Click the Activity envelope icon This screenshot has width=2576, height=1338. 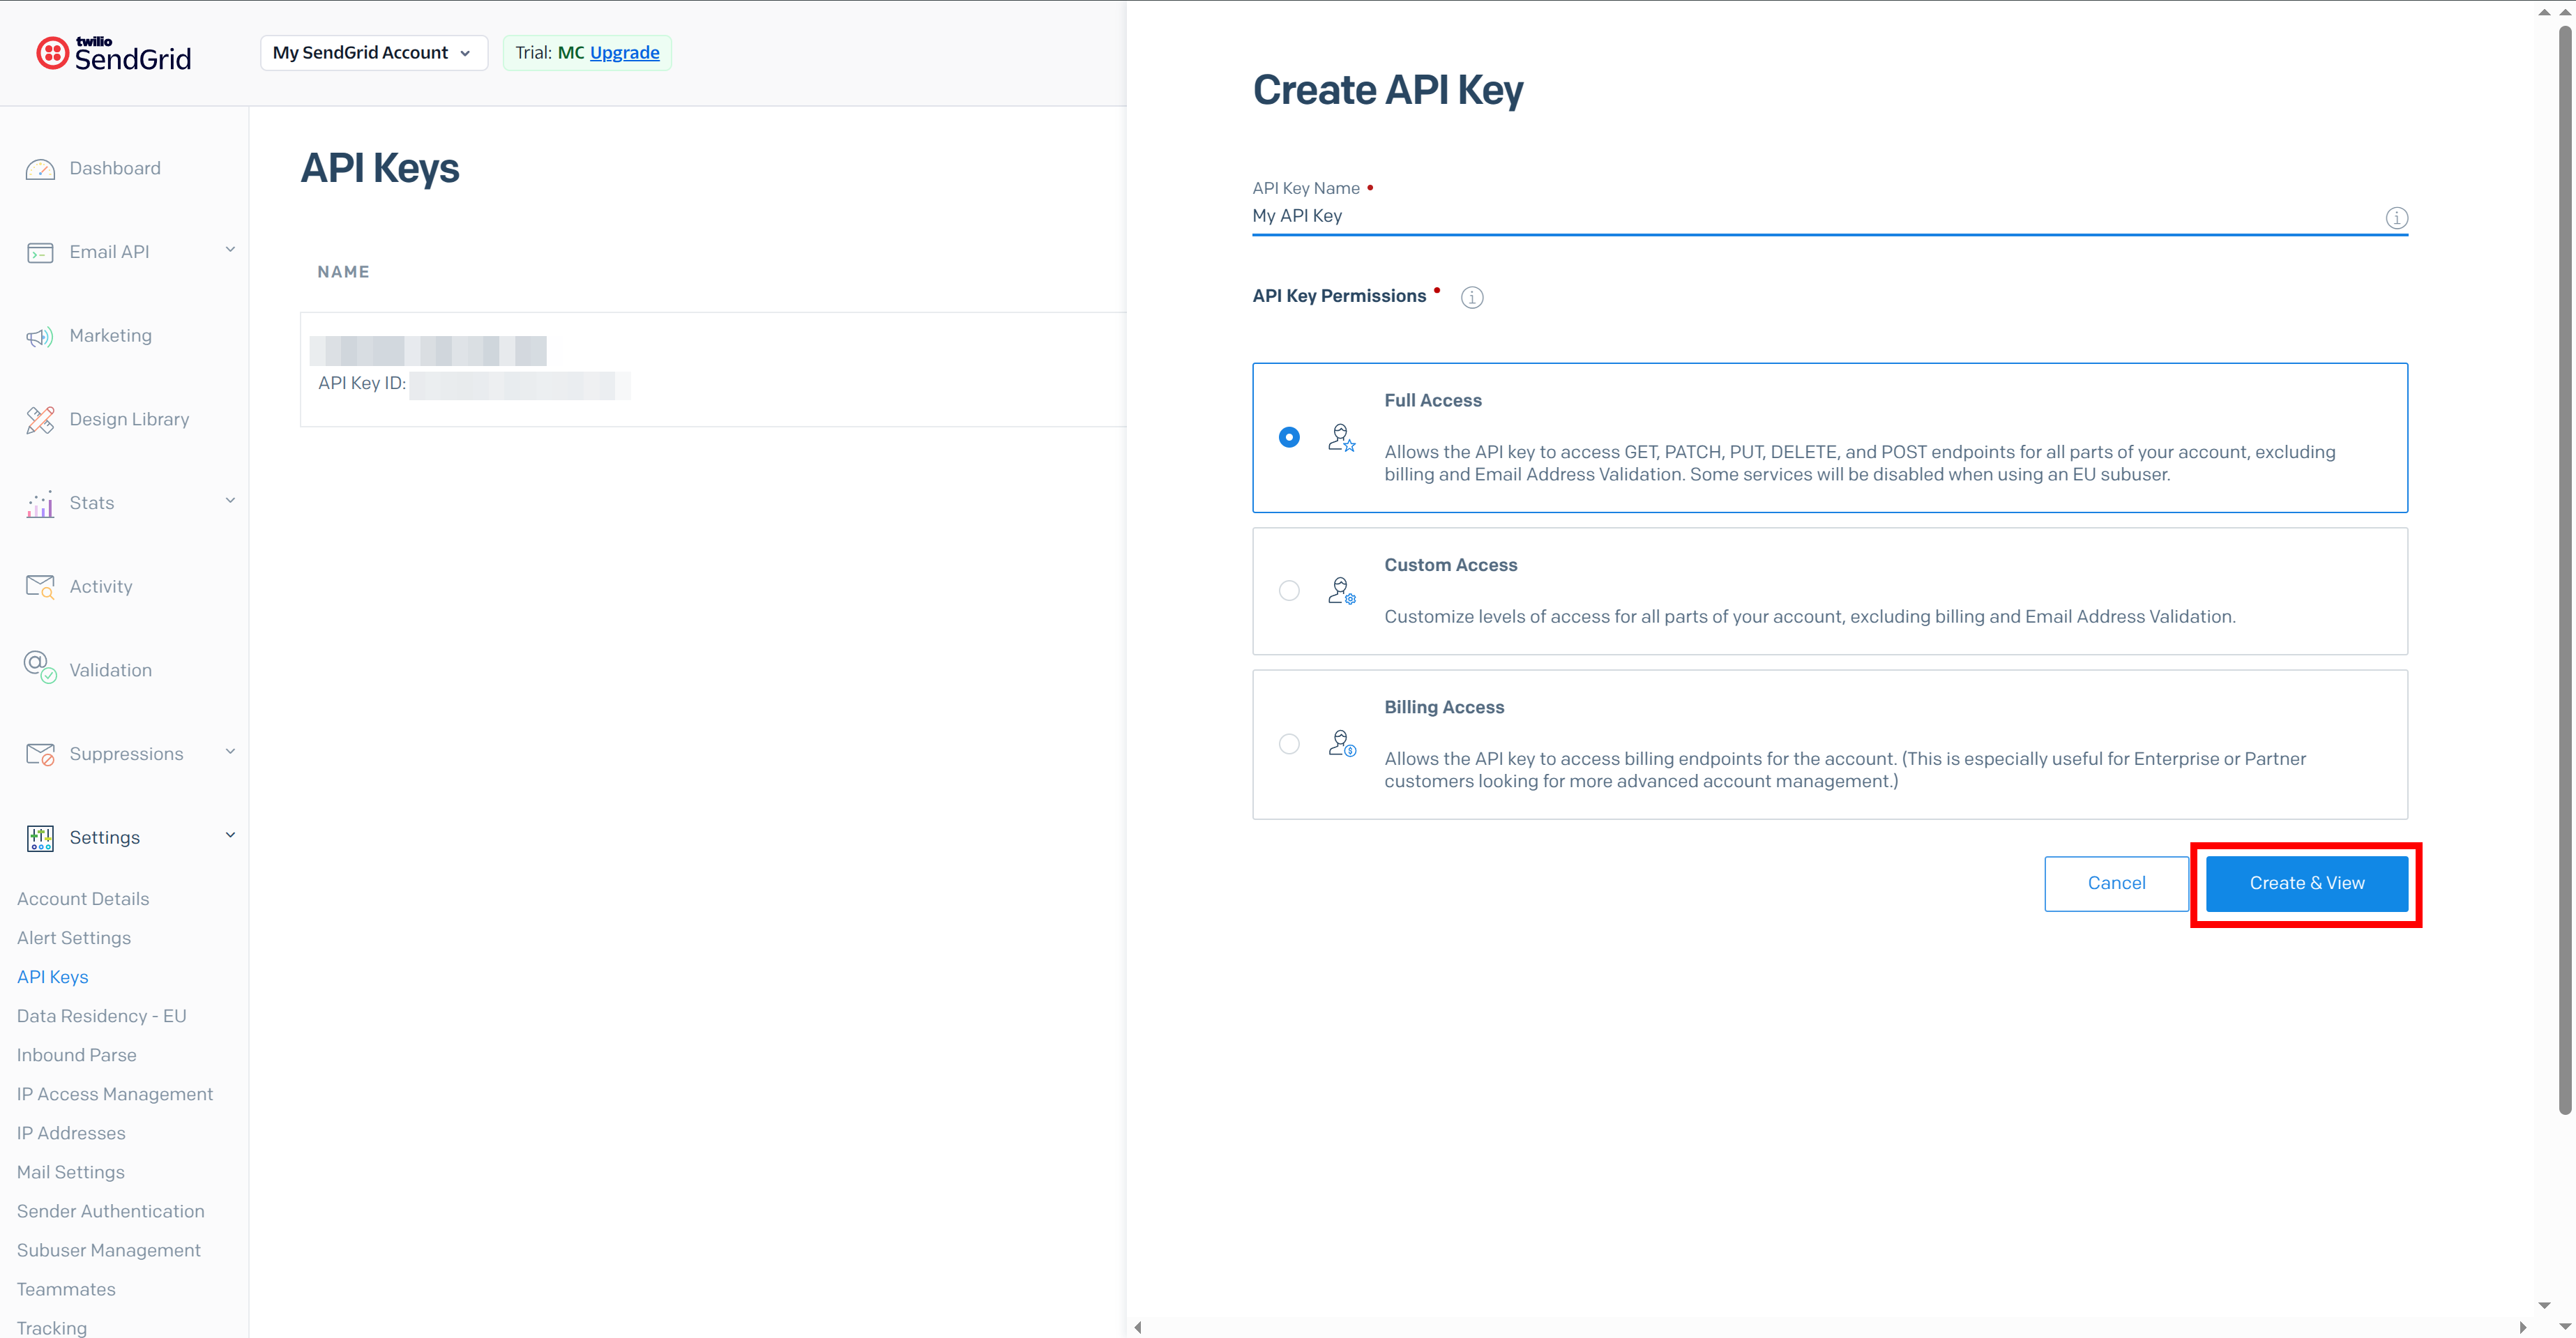tap(40, 587)
